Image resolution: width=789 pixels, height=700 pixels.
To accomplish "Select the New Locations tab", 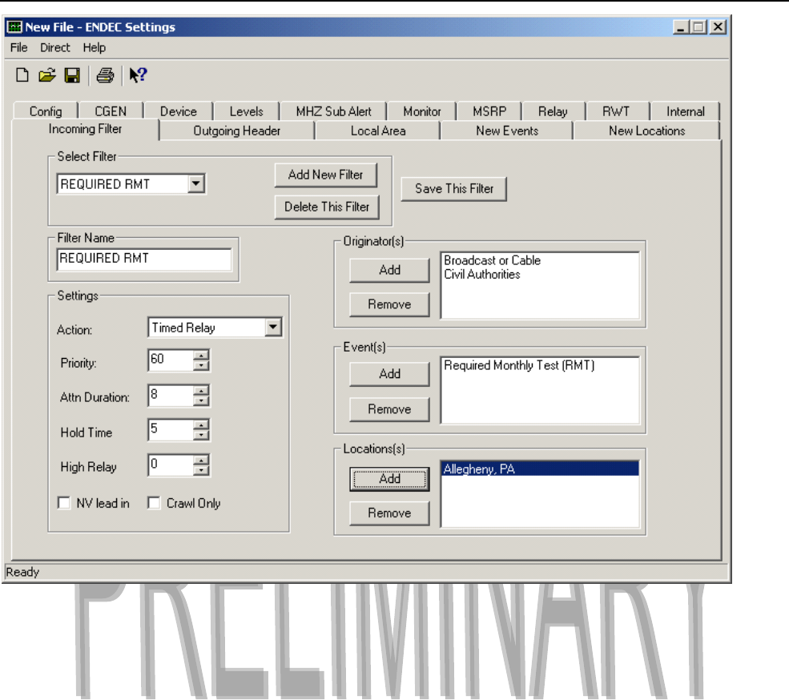I will 646,131.
